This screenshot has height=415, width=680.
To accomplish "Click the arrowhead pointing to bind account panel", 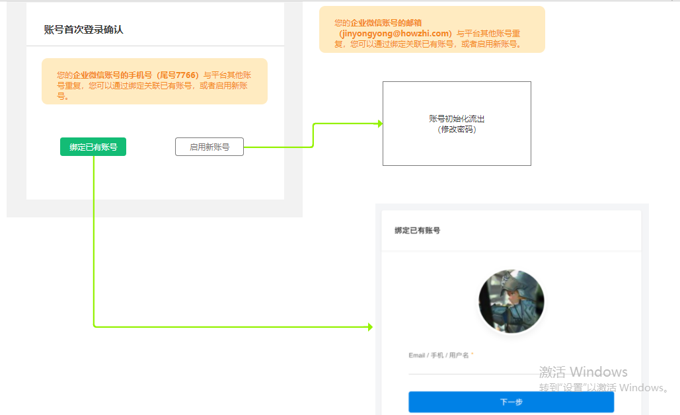I will pyautogui.click(x=369, y=327).
